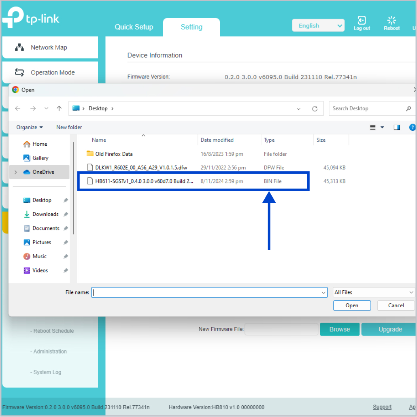Click the search magnifier icon
This screenshot has height=417, width=417.
point(408,109)
